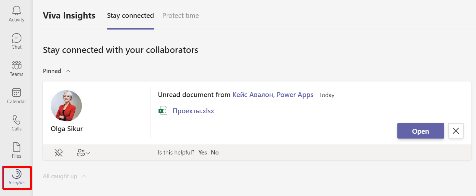This screenshot has width=476, height=196.
Task: Switch to the Protect time tab
Action: [180, 16]
